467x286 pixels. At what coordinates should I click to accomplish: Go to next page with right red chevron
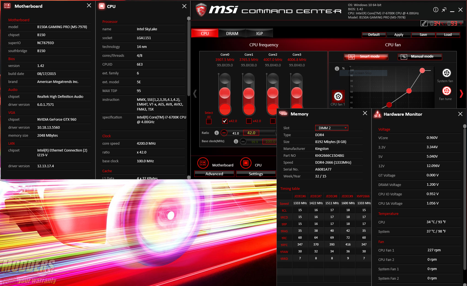(x=461, y=94)
